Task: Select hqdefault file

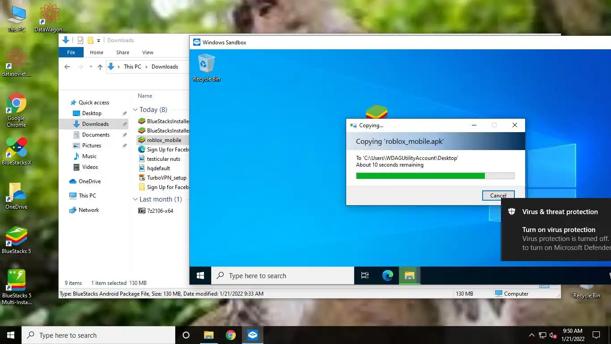Action: (x=158, y=168)
